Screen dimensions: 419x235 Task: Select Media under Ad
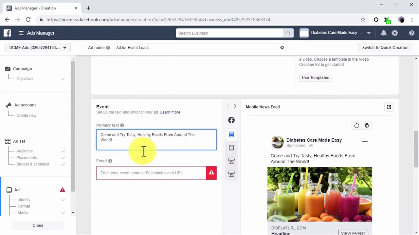[x=23, y=213]
